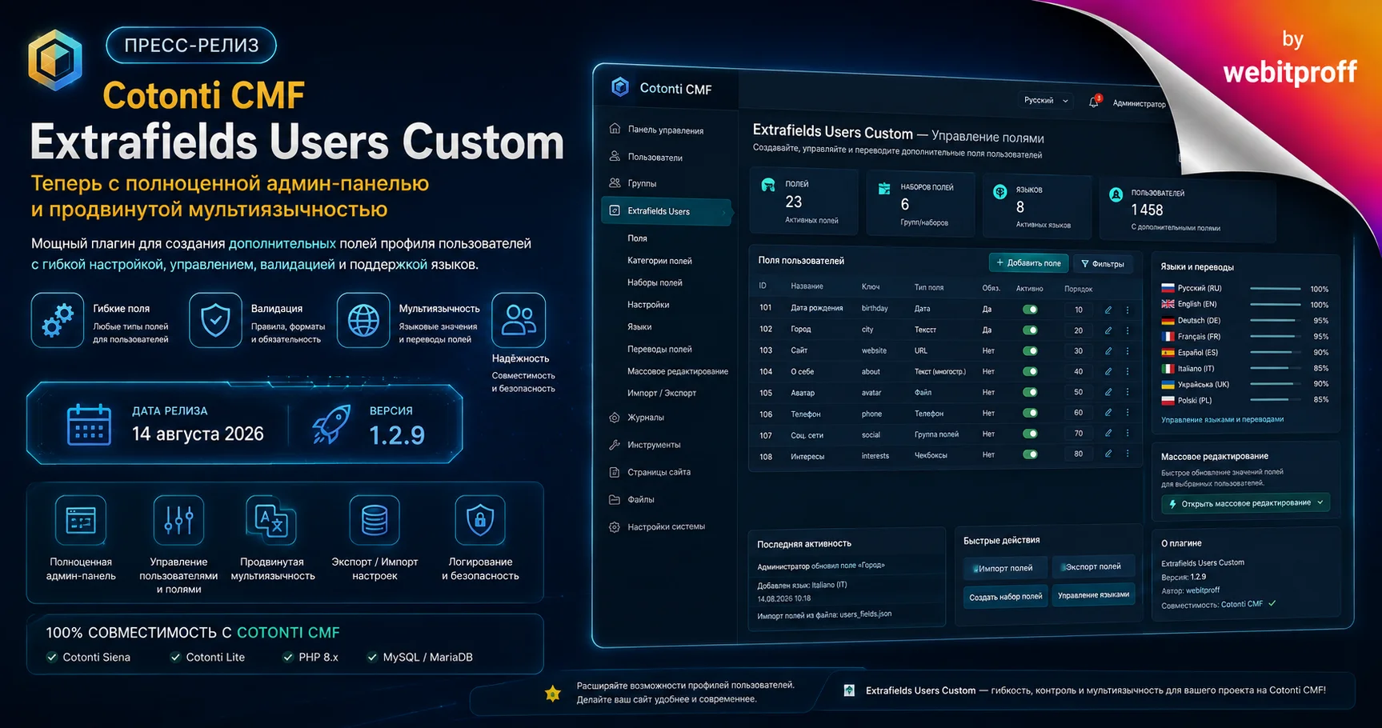The image size is (1382, 728).
Task: Open Инструменты in the sidebar
Action: point(654,445)
